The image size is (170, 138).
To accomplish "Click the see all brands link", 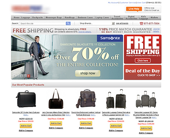I will pos(122,23).
